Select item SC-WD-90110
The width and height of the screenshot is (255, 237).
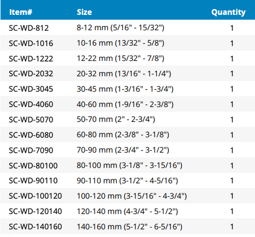[x=33, y=181]
